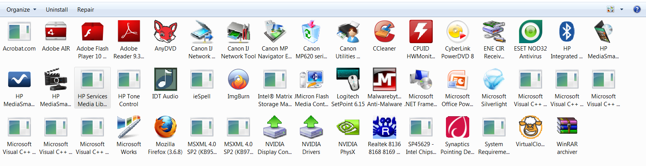Click the ImgBurn program icon
The width and height of the screenshot is (646, 166).
click(238, 80)
